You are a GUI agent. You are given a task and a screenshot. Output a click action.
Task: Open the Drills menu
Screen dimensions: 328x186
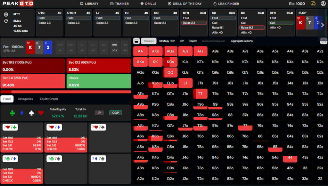click(x=148, y=4)
